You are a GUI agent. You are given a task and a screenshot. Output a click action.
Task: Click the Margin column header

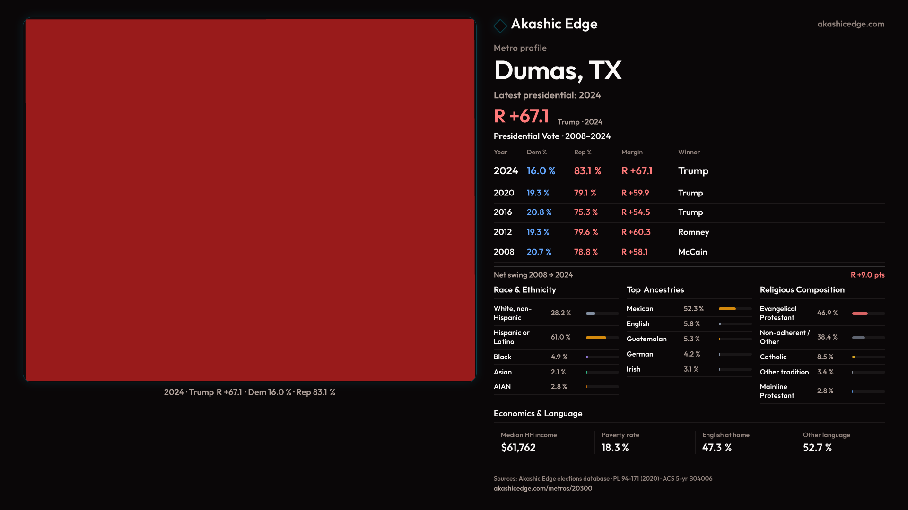point(632,153)
